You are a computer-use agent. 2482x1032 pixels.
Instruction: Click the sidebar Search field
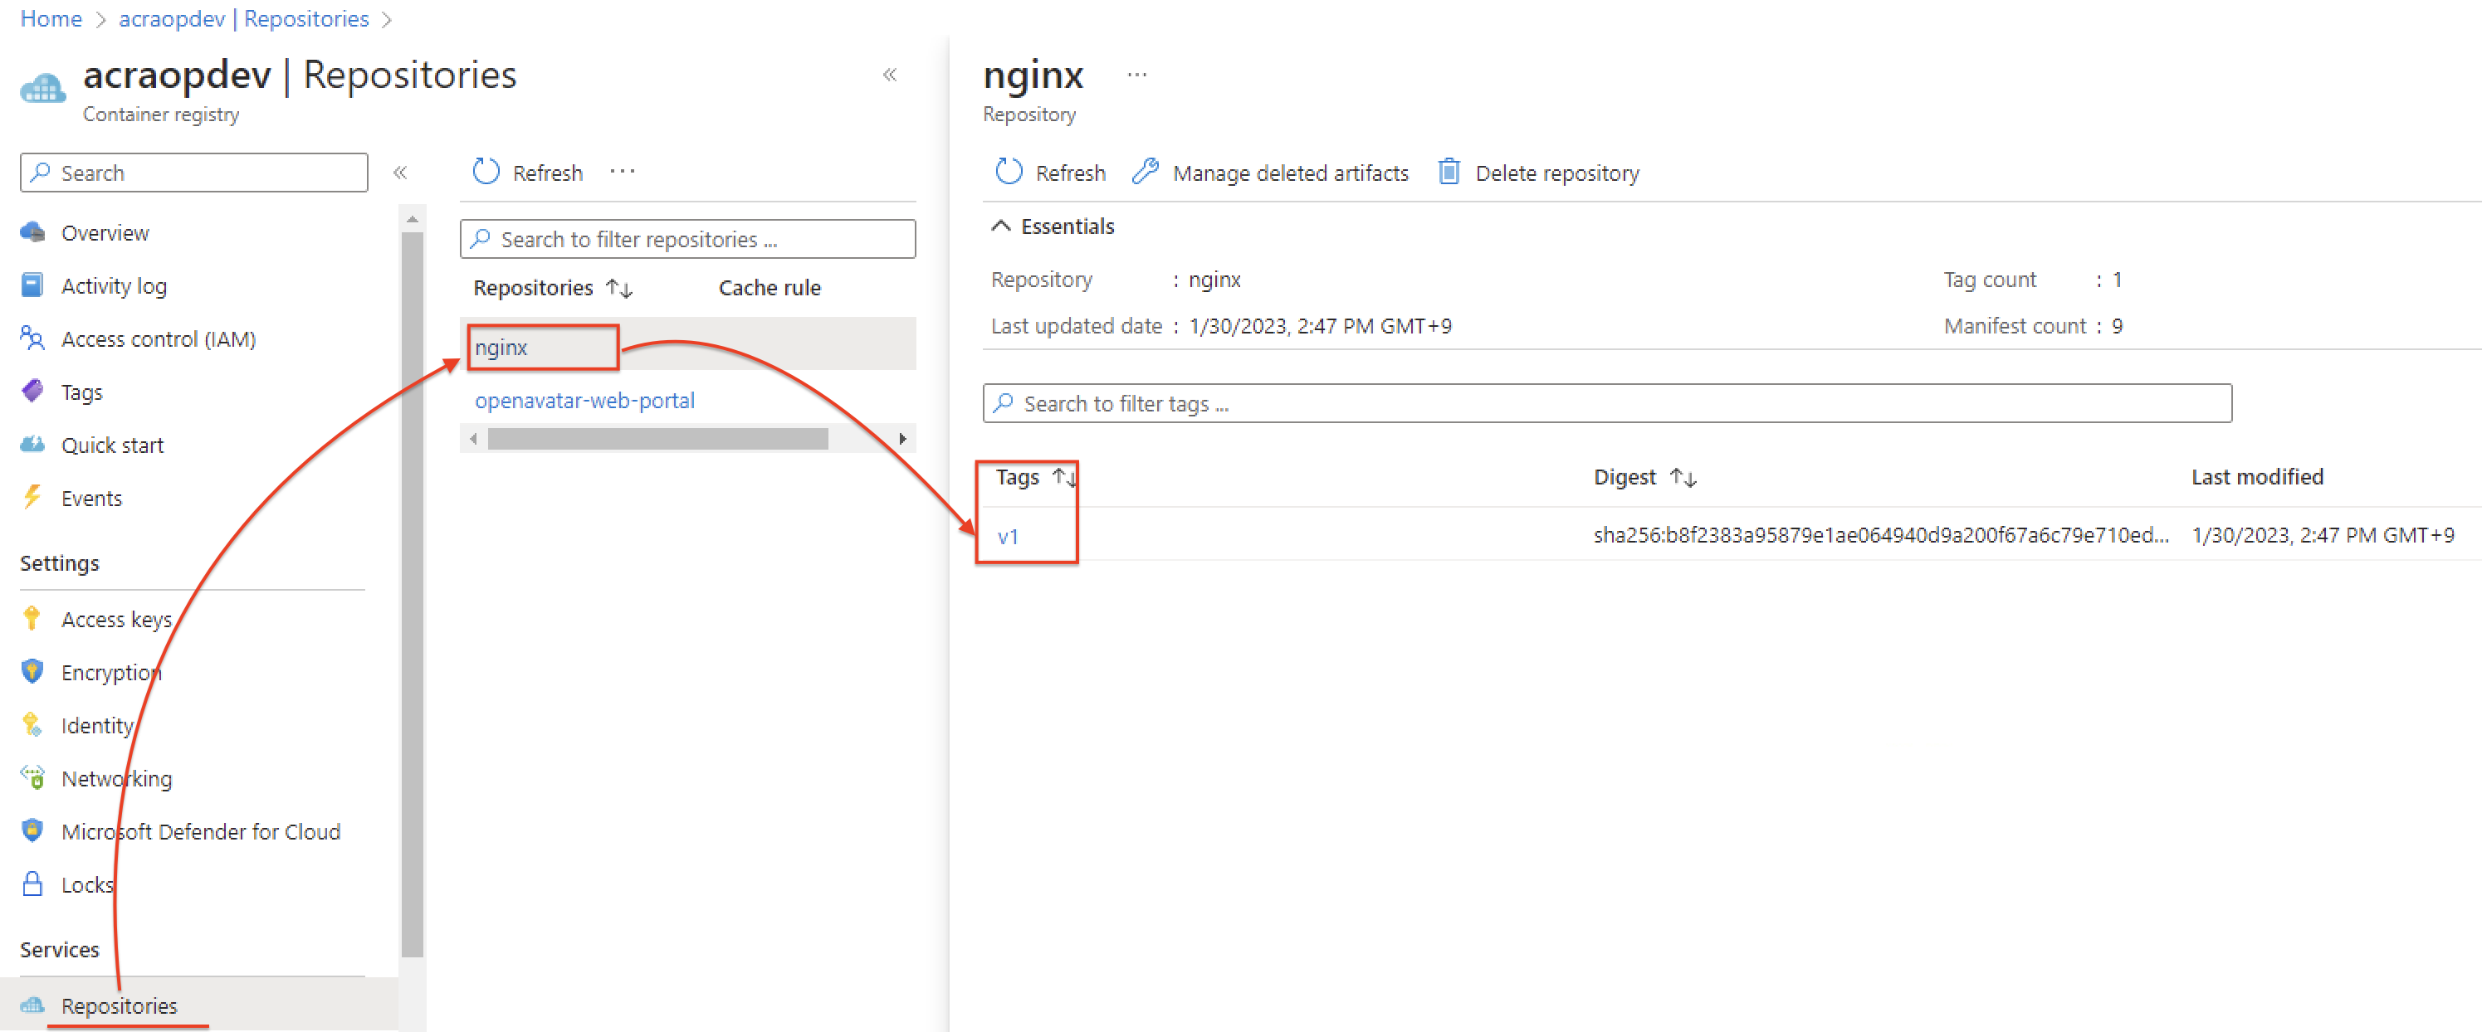pos(193,173)
